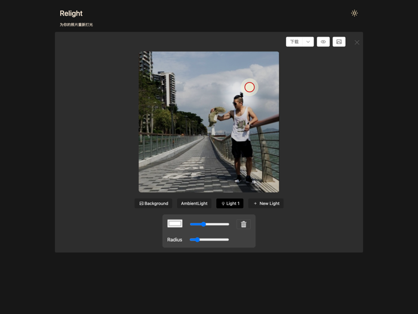Select the Light 1 tab
This screenshot has width=418, height=314.
point(230,203)
